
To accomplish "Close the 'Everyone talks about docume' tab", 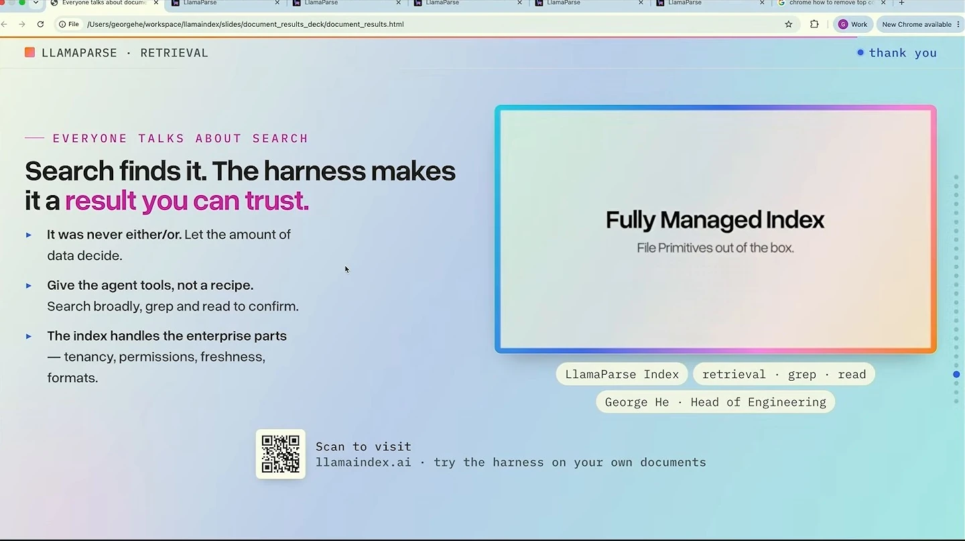I will coord(156,3).
